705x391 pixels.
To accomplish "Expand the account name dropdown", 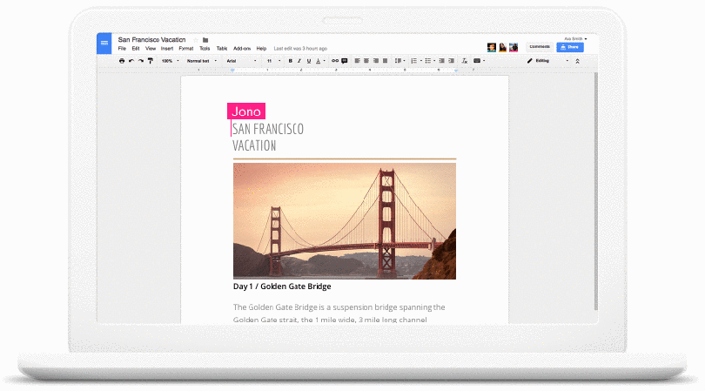I will click(x=575, y=39).
